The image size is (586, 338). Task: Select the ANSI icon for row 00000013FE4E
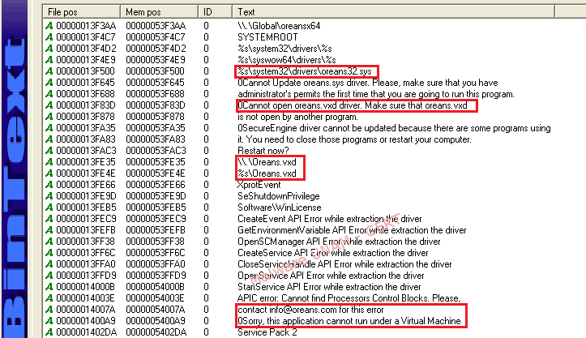(49, 173)
